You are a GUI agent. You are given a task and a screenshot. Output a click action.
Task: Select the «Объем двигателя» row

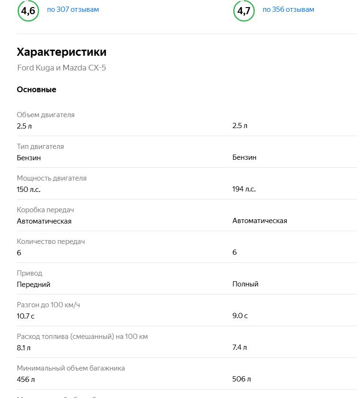(45, 115)
